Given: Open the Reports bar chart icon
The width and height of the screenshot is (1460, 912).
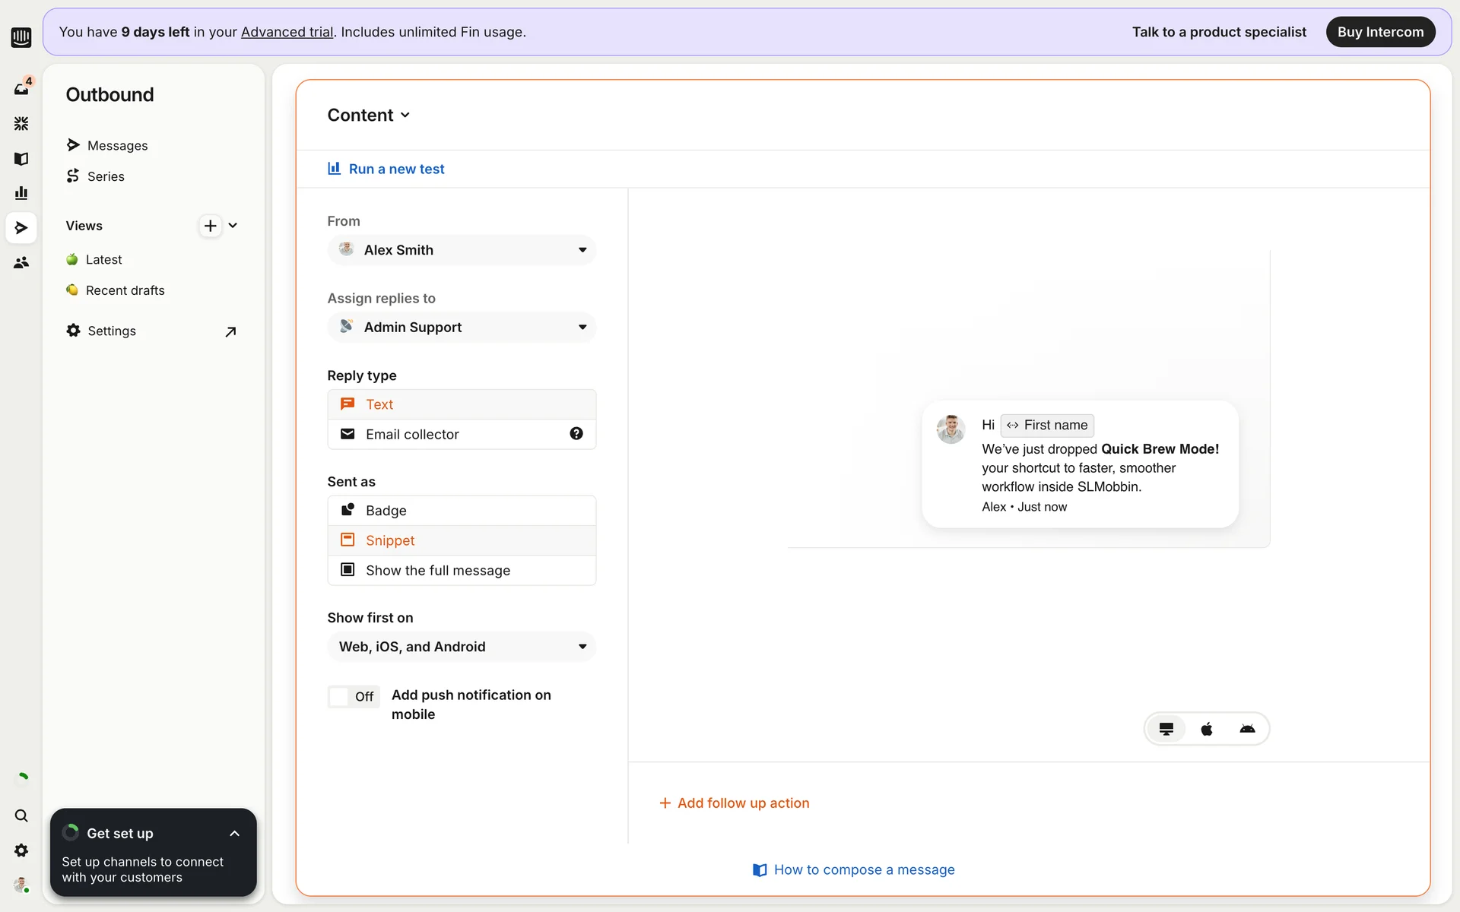Looking at the screenshot, I should (x=21, y=193).
